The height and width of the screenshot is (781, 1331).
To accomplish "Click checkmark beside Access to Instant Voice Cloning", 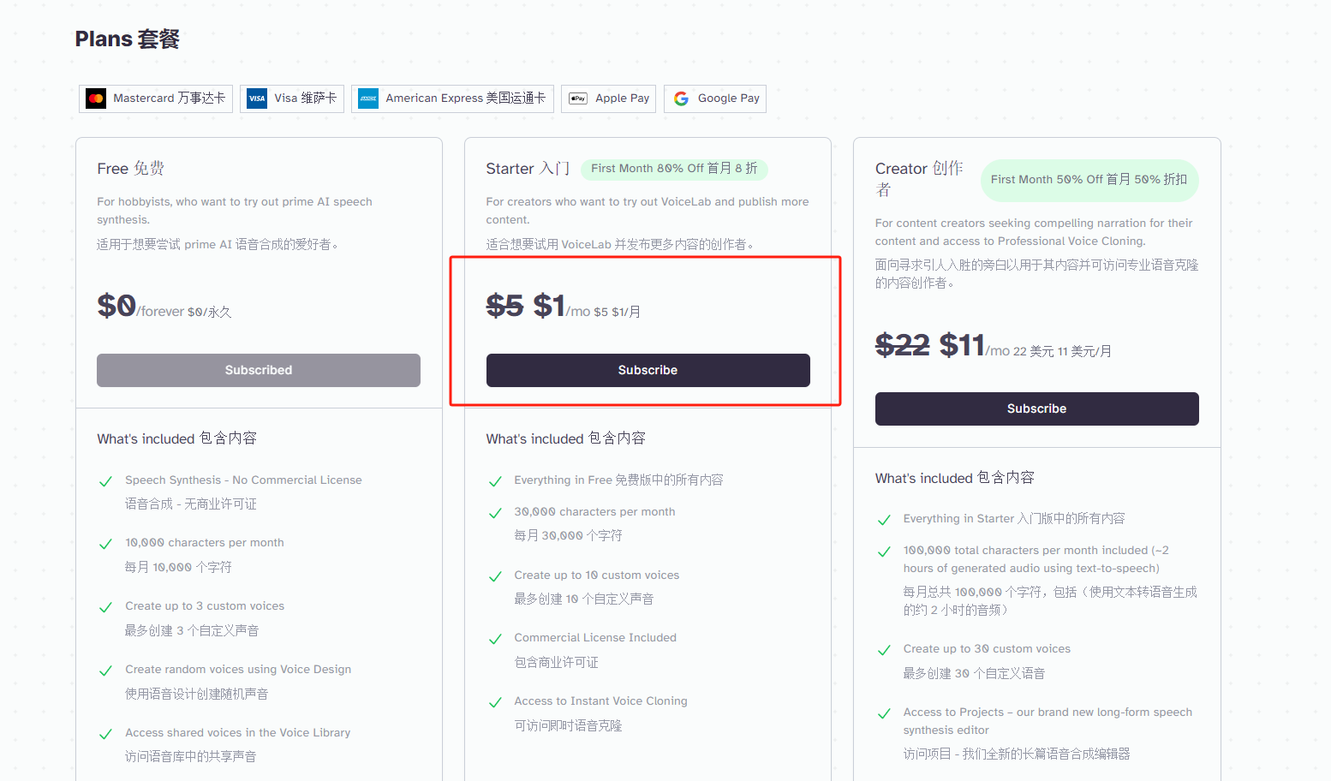I will tap(495, 702).
